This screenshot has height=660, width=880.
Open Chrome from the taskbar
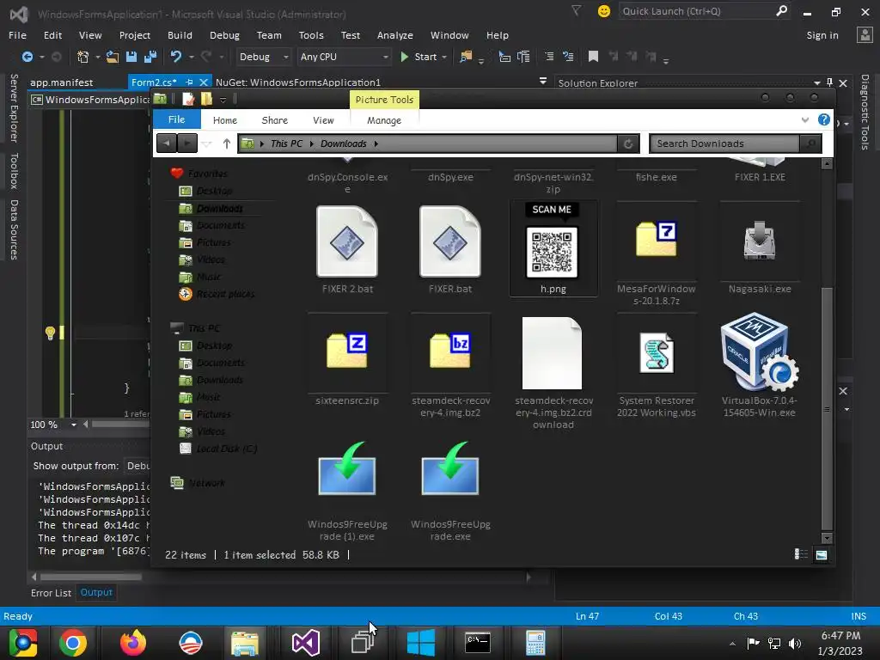[x=73, y=643]
